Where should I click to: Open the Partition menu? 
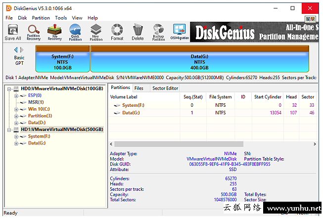click(x=41, y=18)
